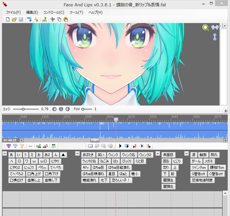This screenshot has width=230, height=216.
Task: Click the まばたき morph button
Action: 88,155
